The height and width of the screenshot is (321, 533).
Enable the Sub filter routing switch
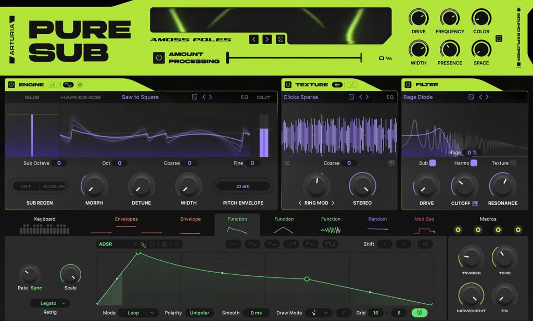pos(433,163)
